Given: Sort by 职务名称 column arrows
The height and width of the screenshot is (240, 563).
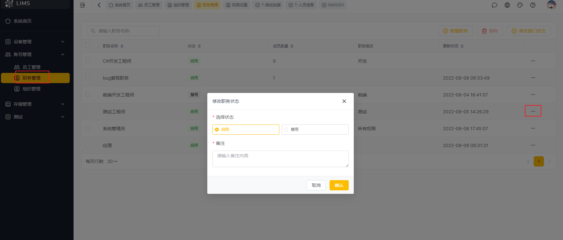Looking at the screenshot, I should 122,46.
